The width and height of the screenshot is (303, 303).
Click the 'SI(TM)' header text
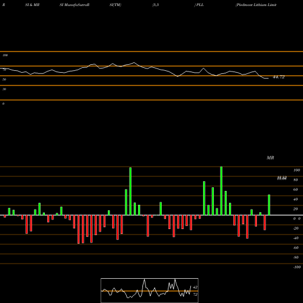pos(115,5)
